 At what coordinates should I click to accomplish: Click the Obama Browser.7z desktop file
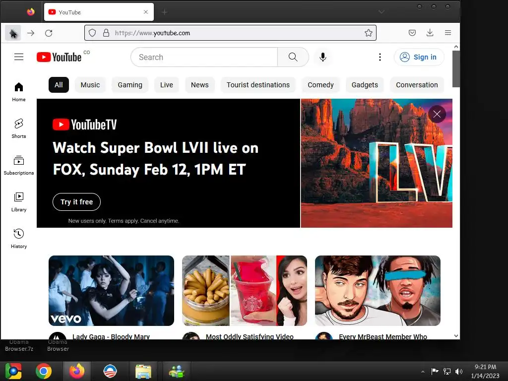(19, 345)
